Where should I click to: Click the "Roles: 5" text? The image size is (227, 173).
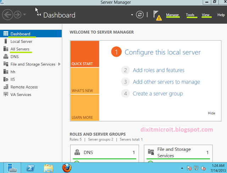[76, 139]
